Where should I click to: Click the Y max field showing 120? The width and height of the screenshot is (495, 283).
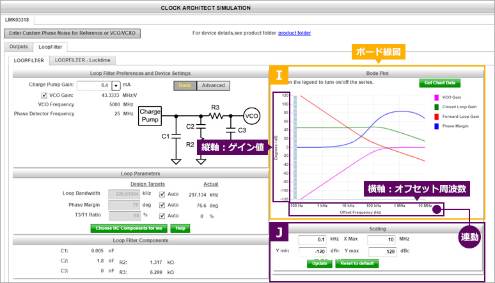pyautogui.click(x=382, y=252)
